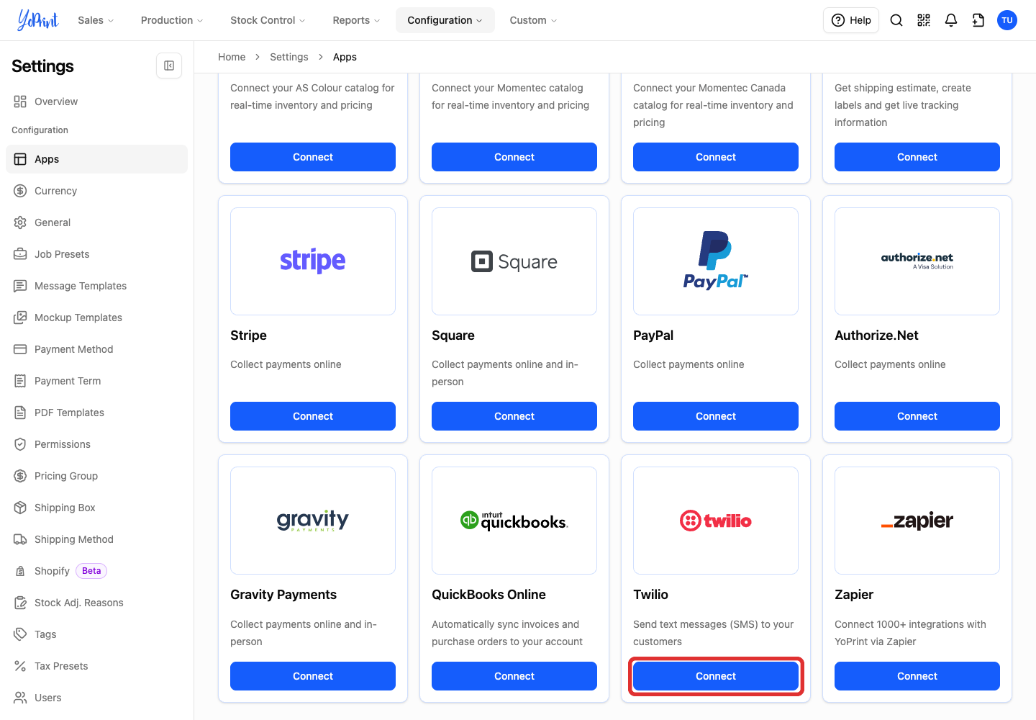Click the Mockup Templates image icon
Viewport: 1036px width, 720px height.
(20, 318)
